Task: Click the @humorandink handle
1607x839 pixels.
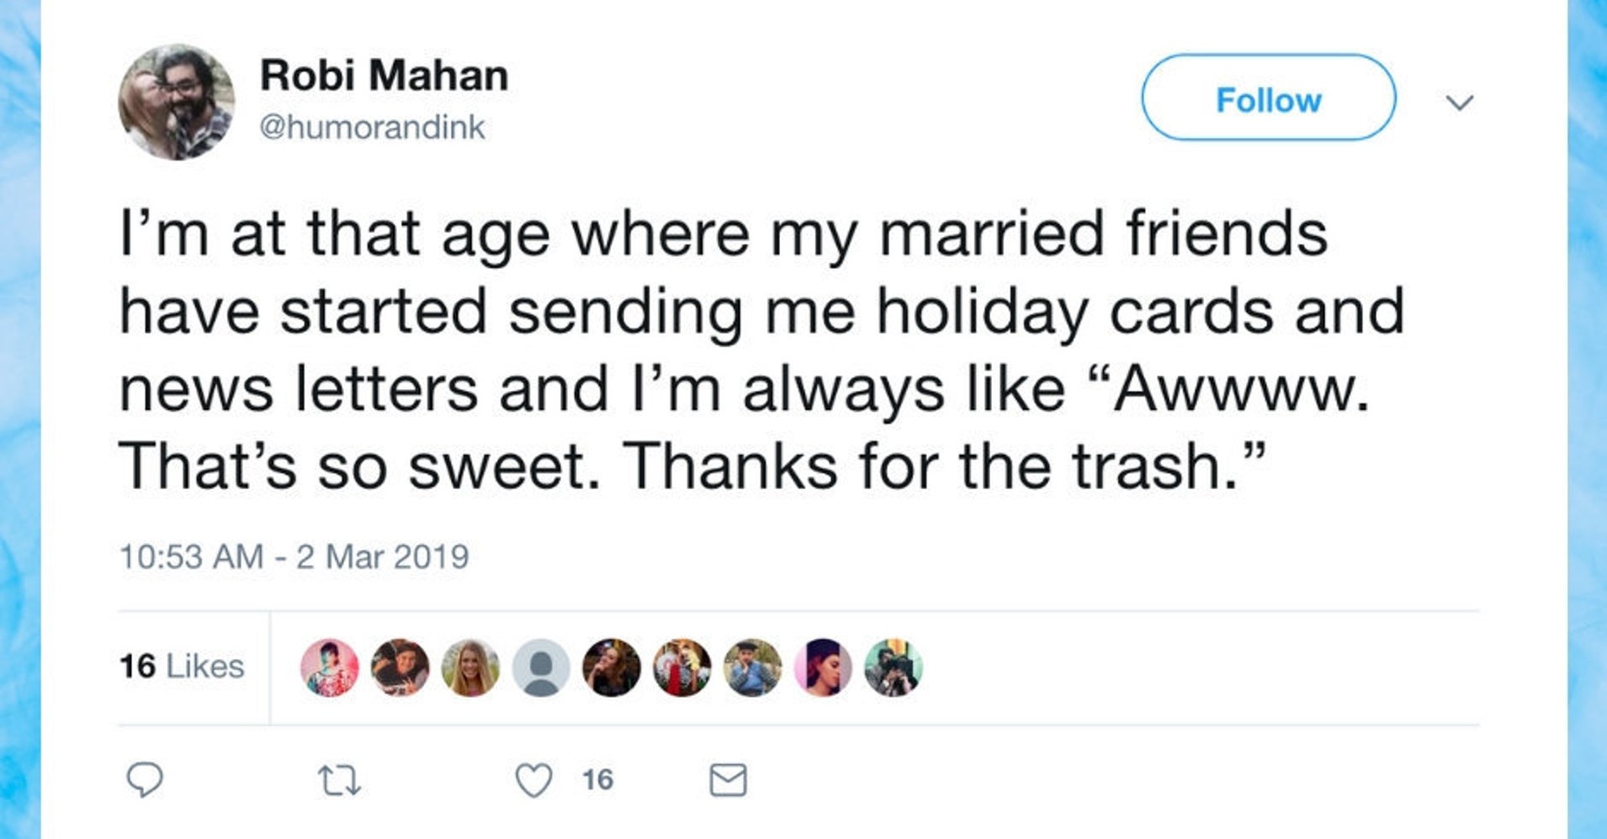Action: [372, 128]
